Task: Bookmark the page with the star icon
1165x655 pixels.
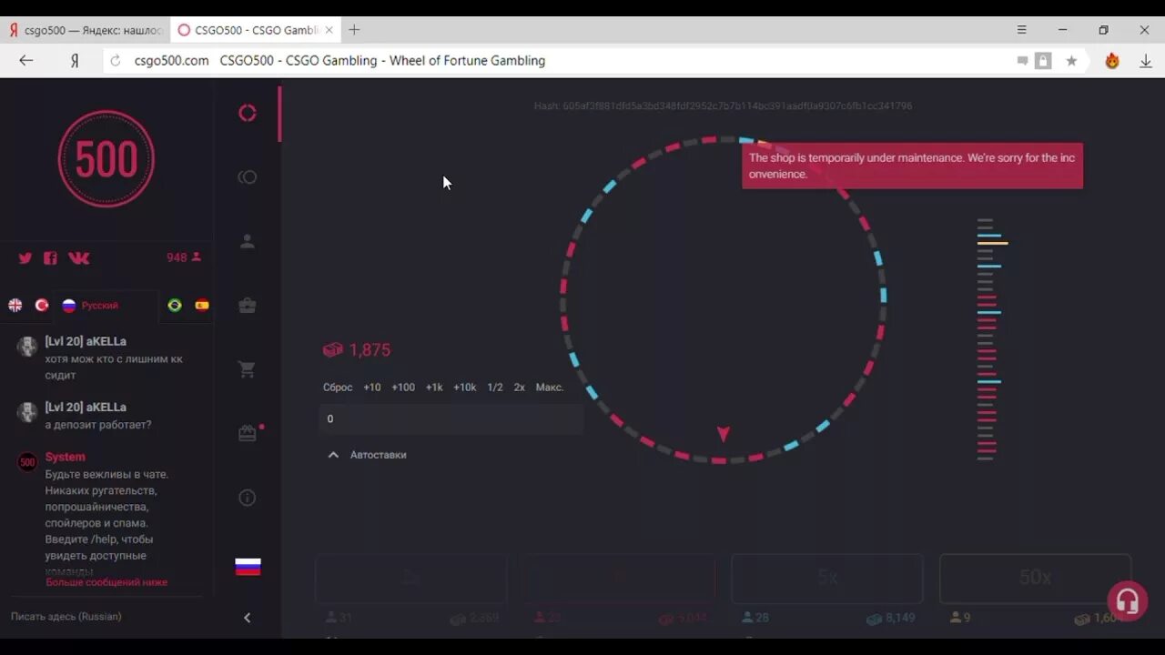Action: pyautogui.click(x=1071, y=61)
